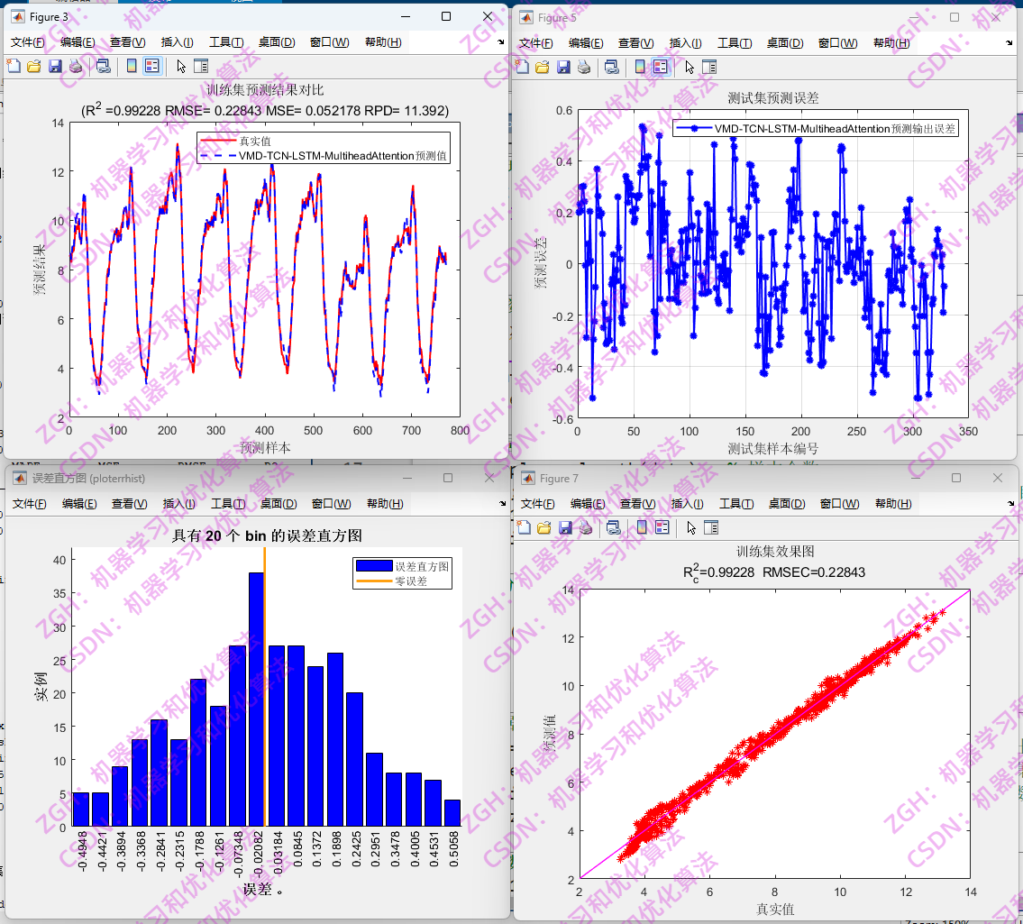The image size is (1023, 924).
Task: Click New Figure icon in Figure 7 toolbar
Action: [524, 527]
